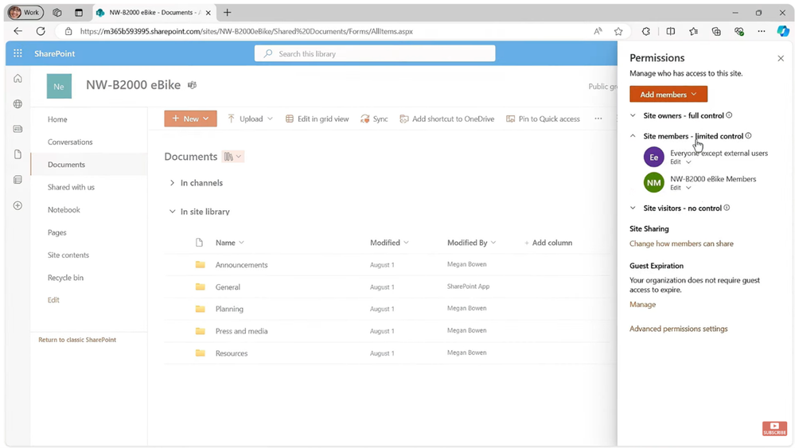
Task: Open the command bar more options ellipsis
Action: (598, 119)
